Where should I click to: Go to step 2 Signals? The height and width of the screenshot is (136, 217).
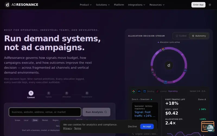point(49,94)
